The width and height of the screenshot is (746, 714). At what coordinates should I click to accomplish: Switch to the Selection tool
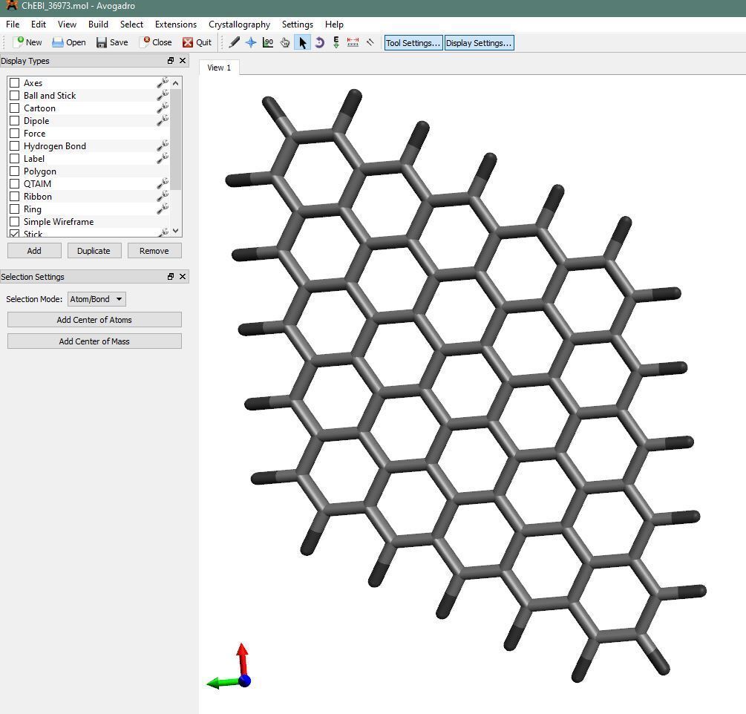(302, 42)
